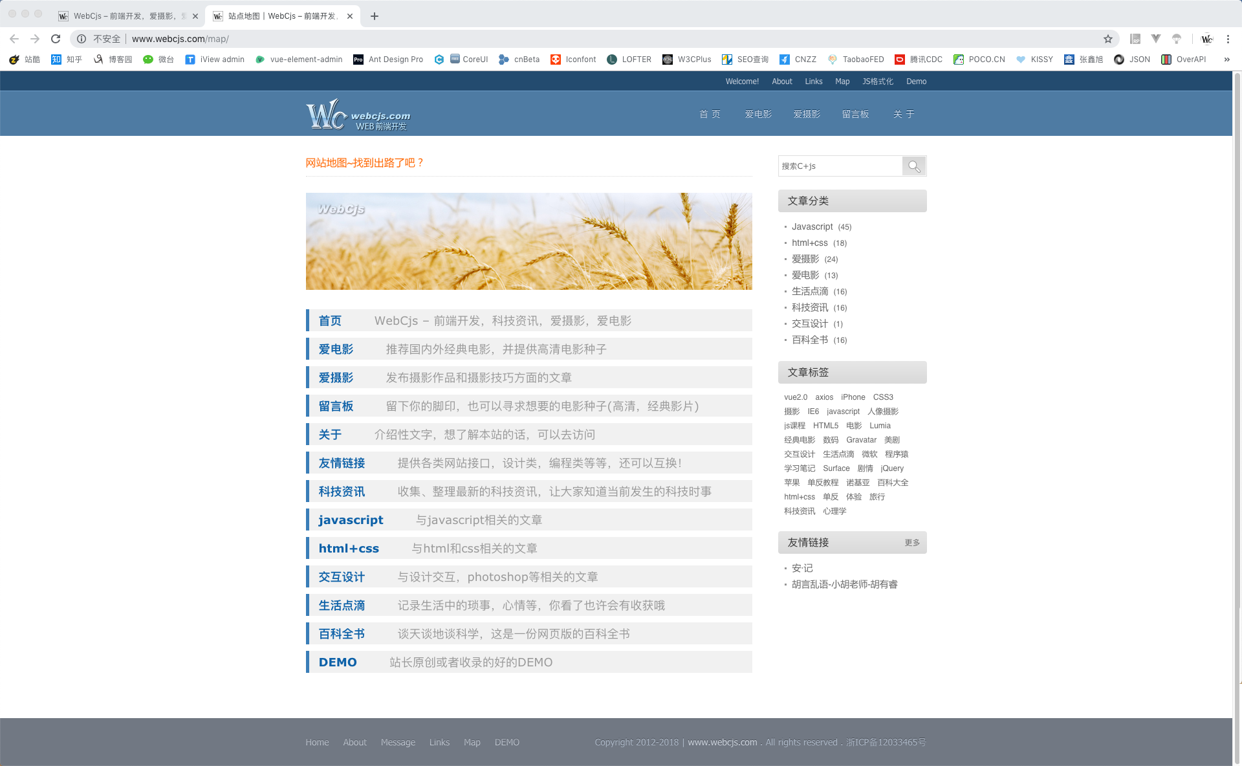
Task: Open the 友情链接 sitemap entry
Action: (342, 463)
